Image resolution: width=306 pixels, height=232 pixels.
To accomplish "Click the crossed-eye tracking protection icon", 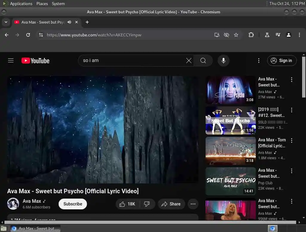I will click(x=227, y=35).
